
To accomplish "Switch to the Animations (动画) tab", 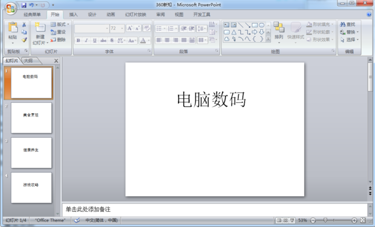I will click(111, 14).
